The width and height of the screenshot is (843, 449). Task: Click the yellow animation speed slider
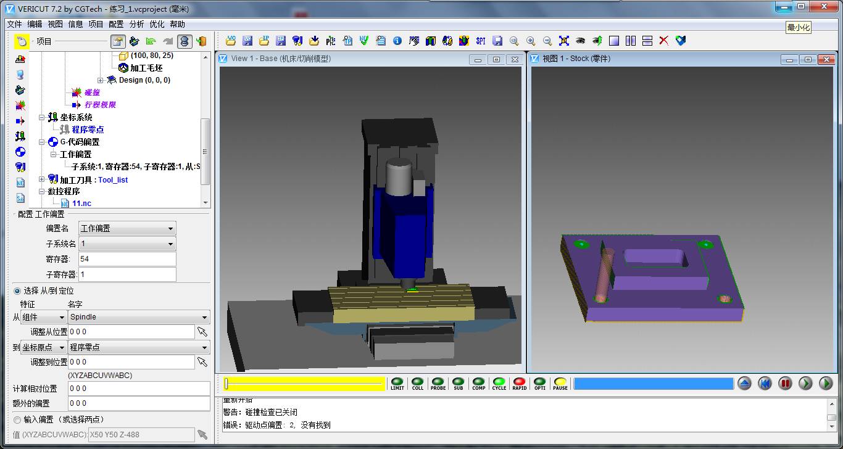point(304,384)
